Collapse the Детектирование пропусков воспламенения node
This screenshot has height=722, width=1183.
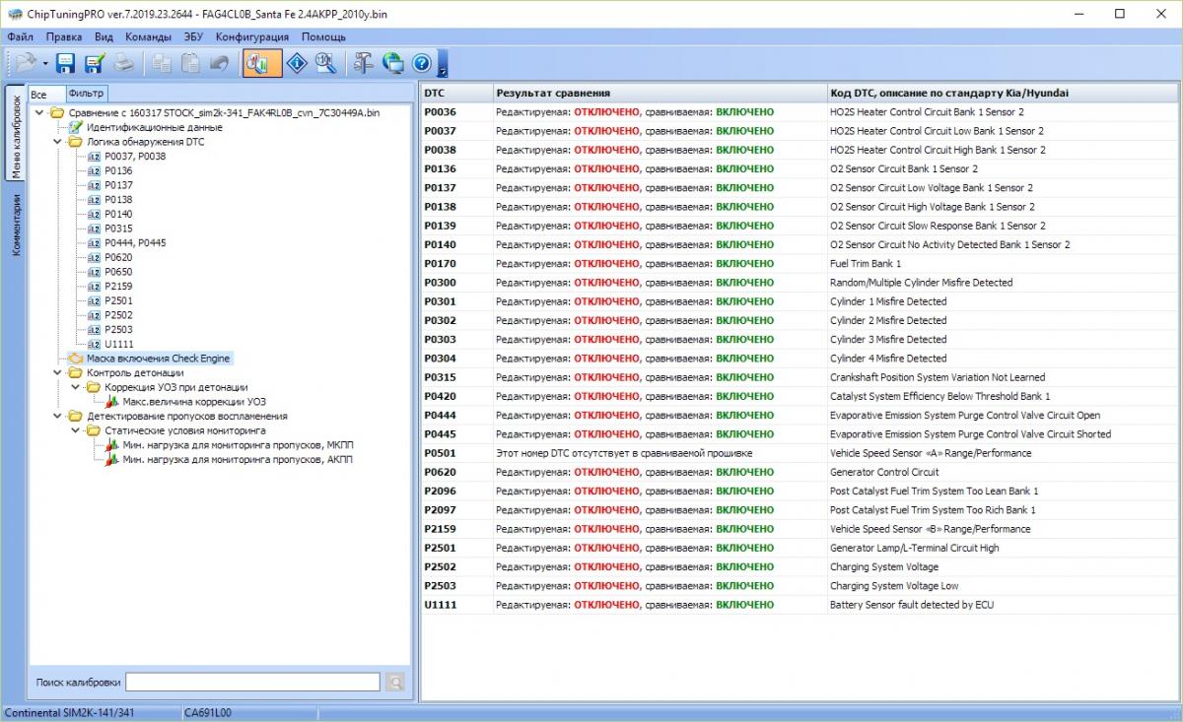pyautogui.click(x=59, y=417)
